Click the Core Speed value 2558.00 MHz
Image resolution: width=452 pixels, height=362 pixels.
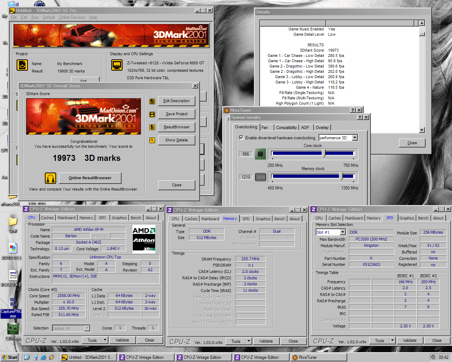[69, 296]
